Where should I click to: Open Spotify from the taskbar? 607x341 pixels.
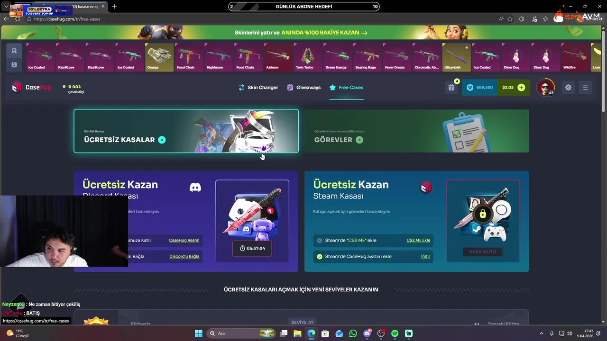395,333
